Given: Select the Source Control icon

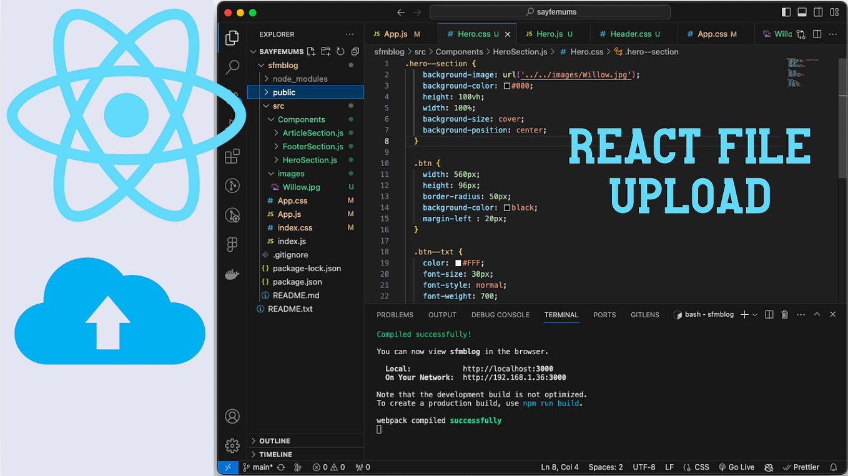Looking at the screenshot, I should tap(232, 96).
